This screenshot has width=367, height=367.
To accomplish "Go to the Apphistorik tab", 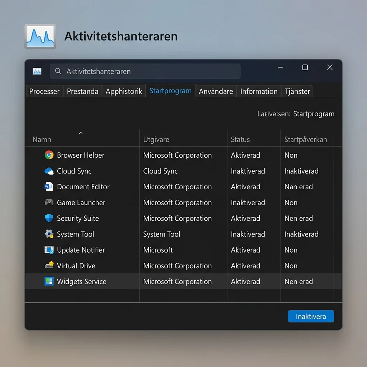I will pos(124,91).
